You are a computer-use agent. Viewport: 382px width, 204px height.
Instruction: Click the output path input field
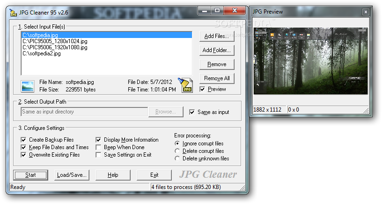point(84,112)
